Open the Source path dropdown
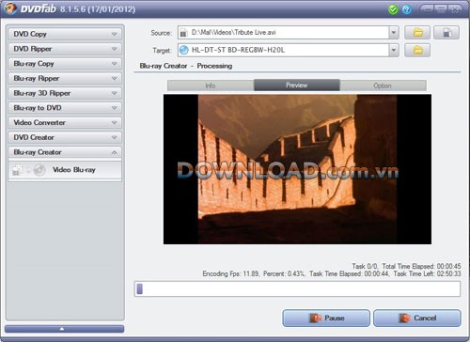The height and width of the screenshot is (342, 470). coord(394,33)
